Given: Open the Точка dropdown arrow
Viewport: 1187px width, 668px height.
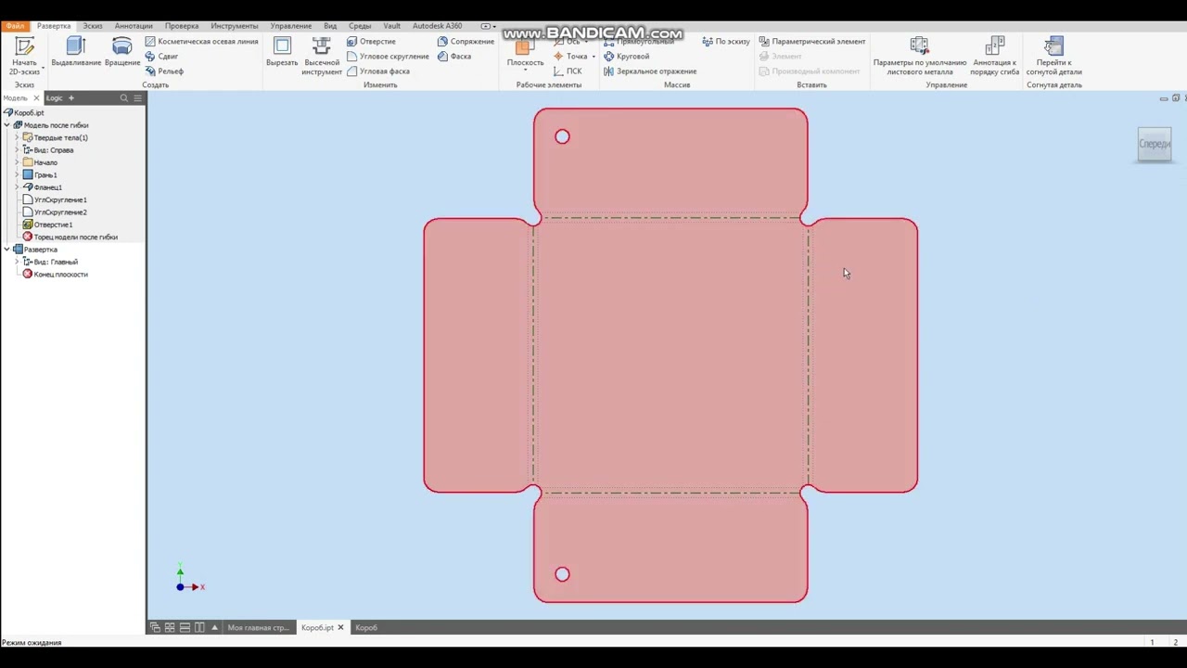Looking at the screenshot, I should (593, 57).
